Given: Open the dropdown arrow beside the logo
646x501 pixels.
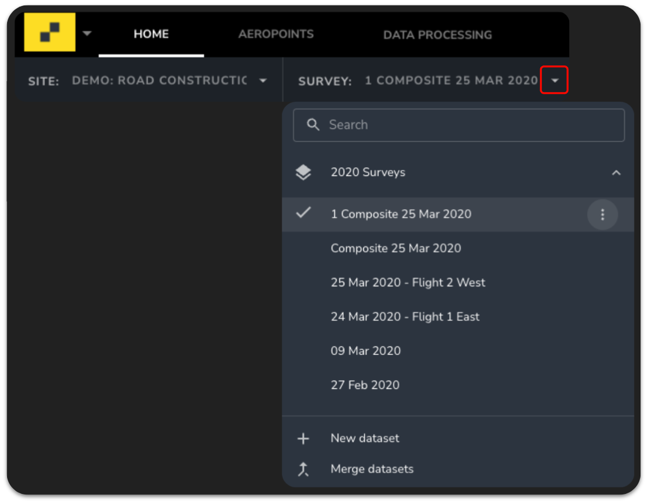Looking at the screenshot, I should coord(87,33).
